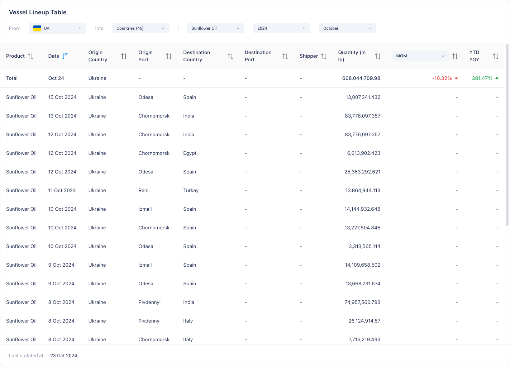Viewport: 510px width, 367px height.
Task: Click the -10.32% MOM value
Action: pyautogui.click(x=442, y=78)
